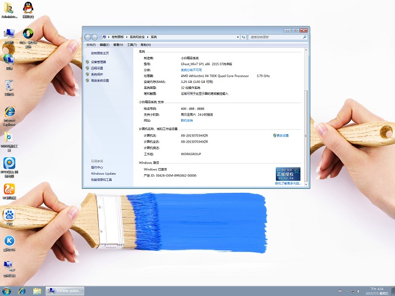Open the broadband connection desktop icon
This screenshot has height=296, width=395.
[9, 269]
